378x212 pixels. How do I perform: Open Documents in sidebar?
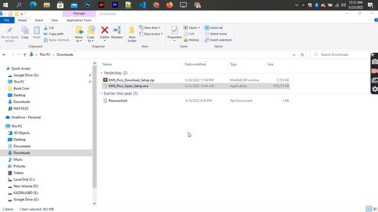coord(22,146)
